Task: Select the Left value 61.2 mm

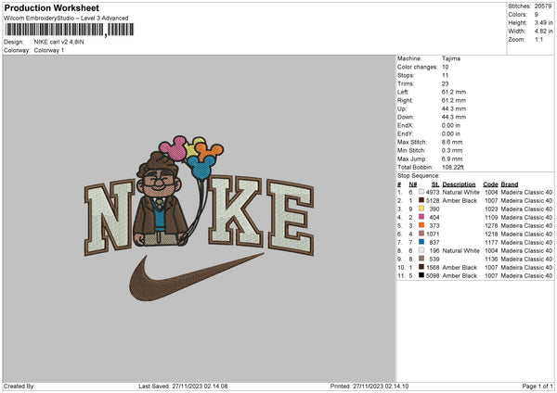Action: 454,92
